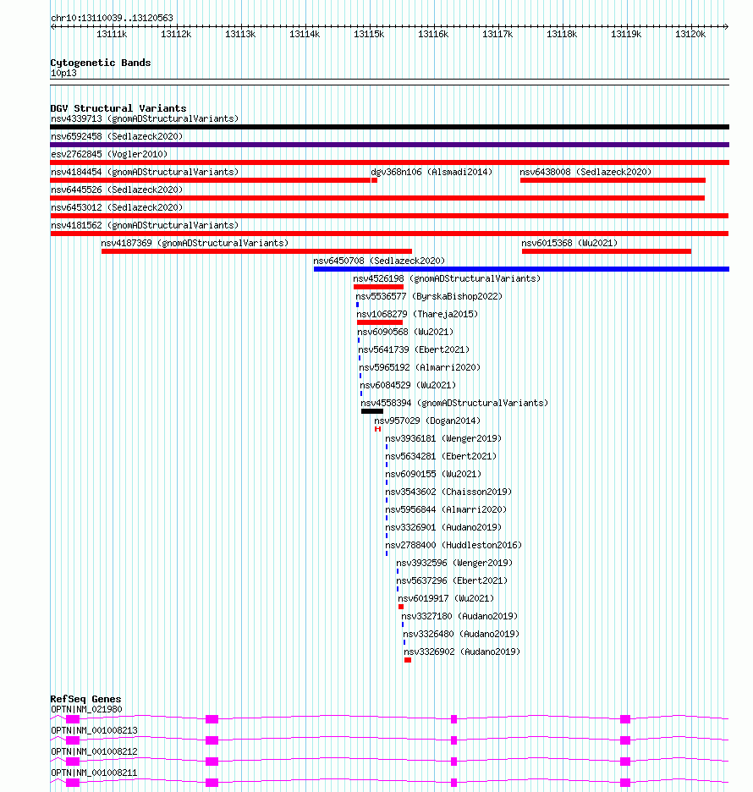
Task: Click nsv5965192 (Almarri2020) label
Action: (x=420, y=367)
